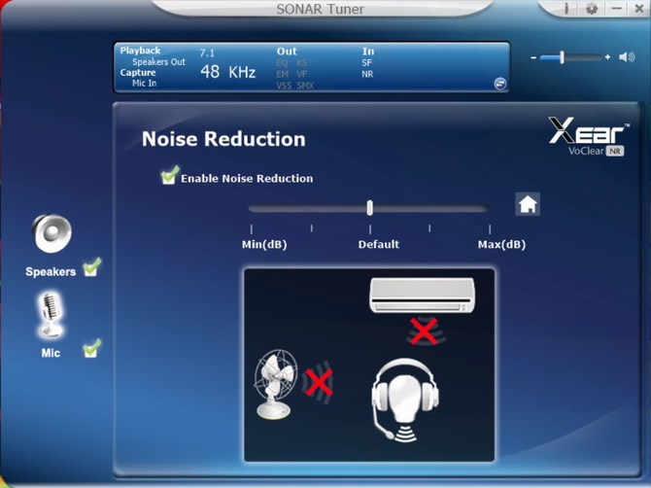Click the SMX indicator under Out
This screenshot has width=651, height=488.
[305, 86]
